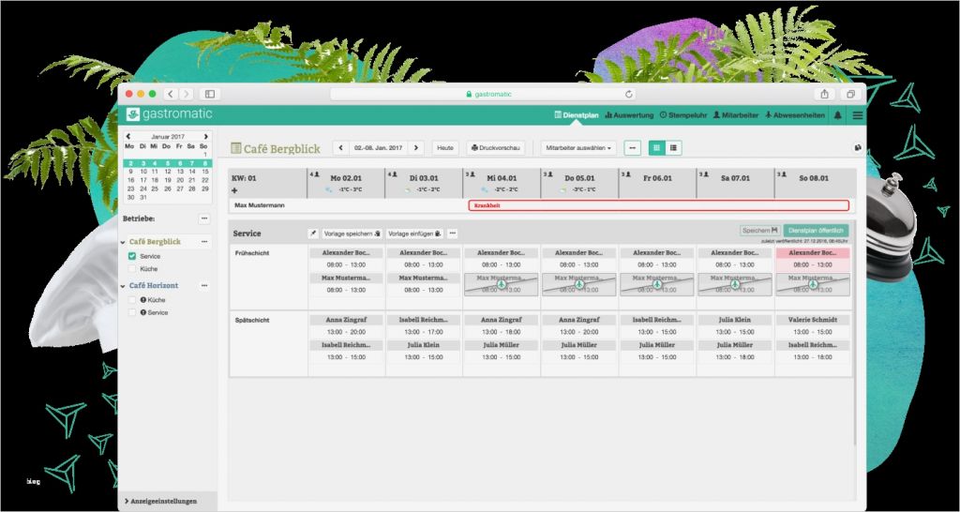Jump to today with the Heute button

coord(445,147)
